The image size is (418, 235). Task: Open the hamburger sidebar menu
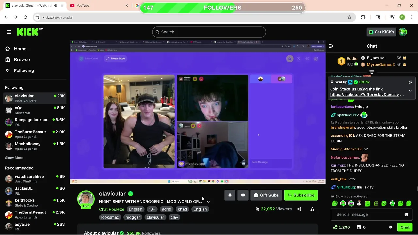tap(9, 32)
